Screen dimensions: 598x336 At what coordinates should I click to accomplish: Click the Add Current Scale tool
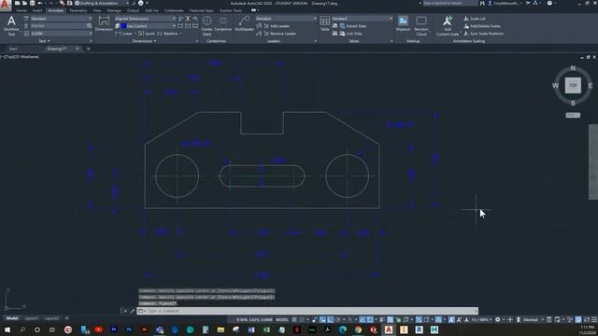click(x=448, y=26)
